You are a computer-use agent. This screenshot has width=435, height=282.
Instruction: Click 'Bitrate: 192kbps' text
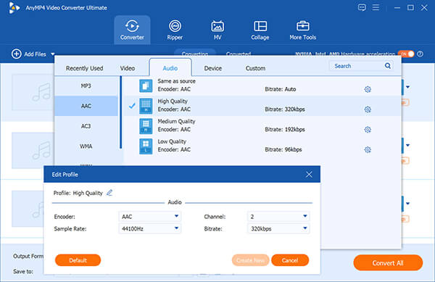[285, 130]
